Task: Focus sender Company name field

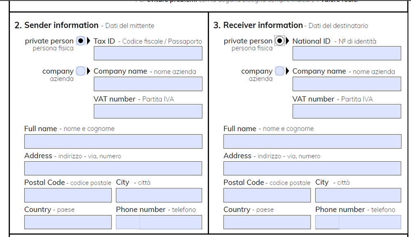Action: [x=148, y=84]
